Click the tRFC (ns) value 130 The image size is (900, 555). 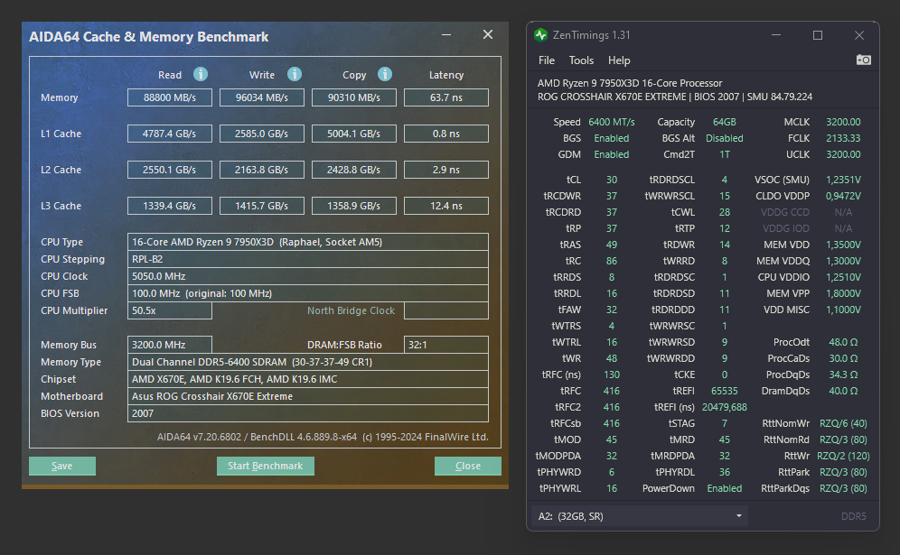point(612,375)
